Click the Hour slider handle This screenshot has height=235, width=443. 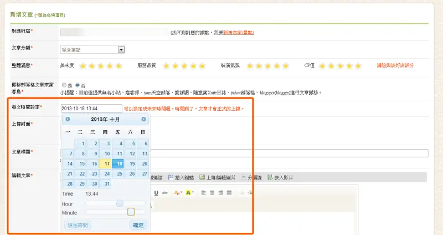click(120, 203)
